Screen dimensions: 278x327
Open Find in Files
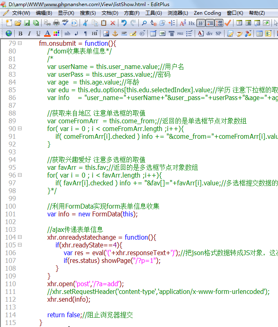[x=162, y=23]
